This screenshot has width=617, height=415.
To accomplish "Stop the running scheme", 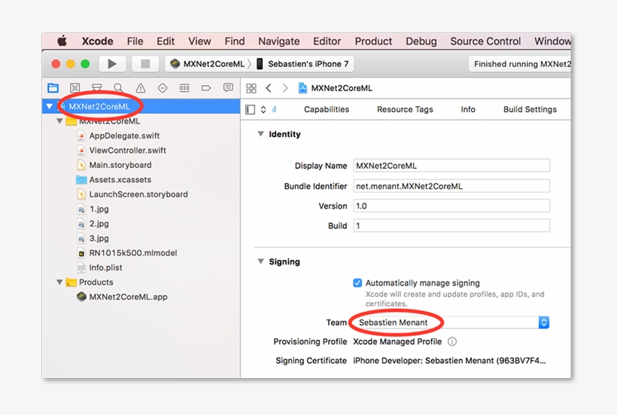I will pyautogui.click(x=145, y=64).
